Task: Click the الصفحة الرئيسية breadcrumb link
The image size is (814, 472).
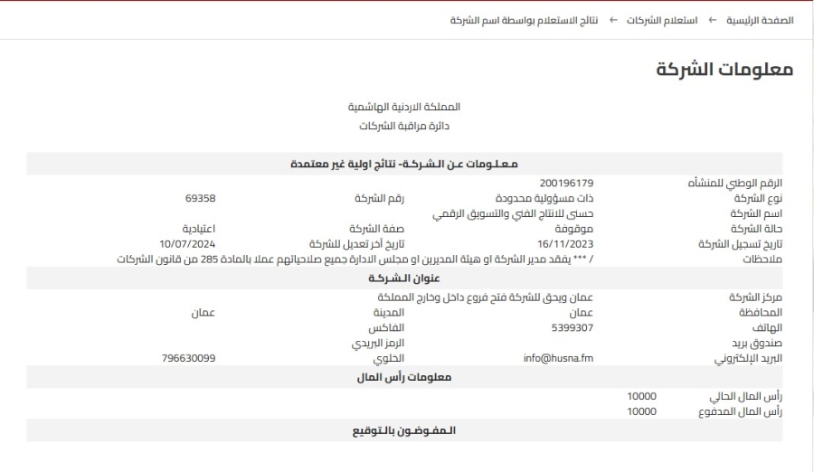Action: (x=756, y=20)
